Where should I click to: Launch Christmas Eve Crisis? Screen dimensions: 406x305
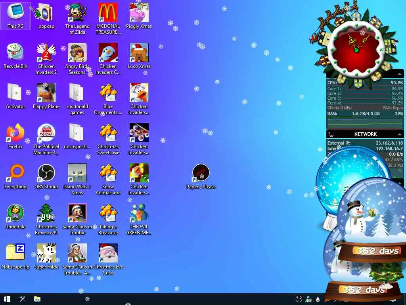coord(108,259)
